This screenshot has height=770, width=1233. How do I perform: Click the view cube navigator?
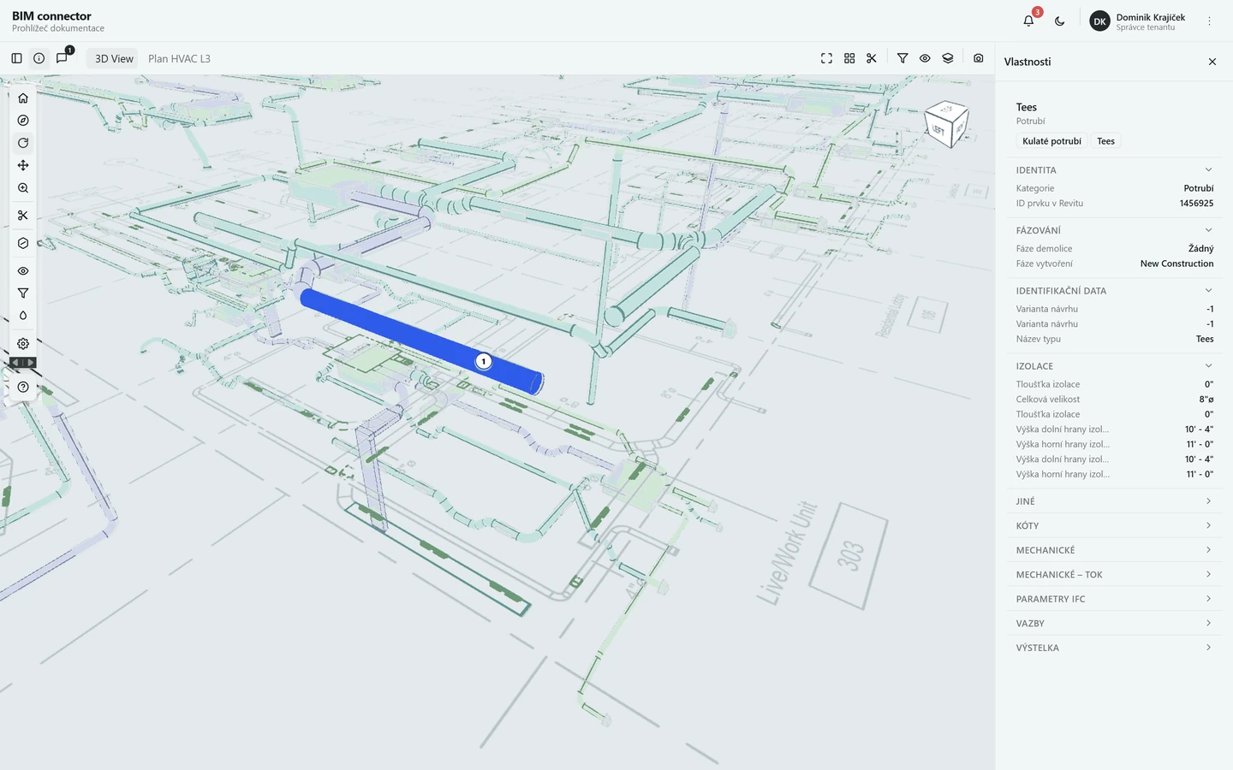point(947,124)
